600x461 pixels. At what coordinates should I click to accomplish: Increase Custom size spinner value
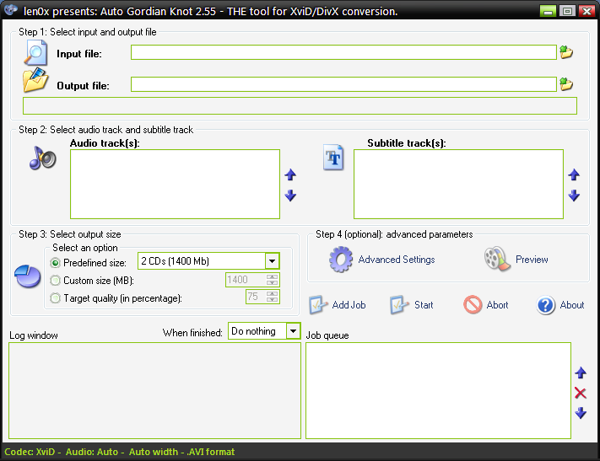click(272, 276)
